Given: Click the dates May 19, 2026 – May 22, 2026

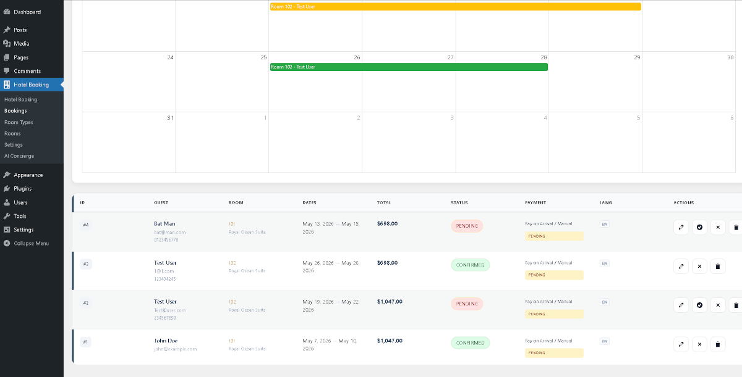Looking at the screenshot, I should (331, 306).
